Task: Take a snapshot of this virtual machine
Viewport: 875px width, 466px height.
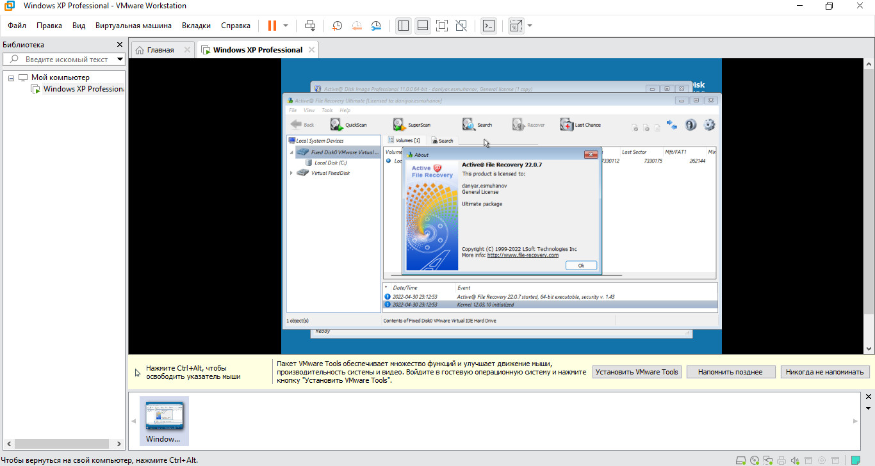Action: [337, 26]
